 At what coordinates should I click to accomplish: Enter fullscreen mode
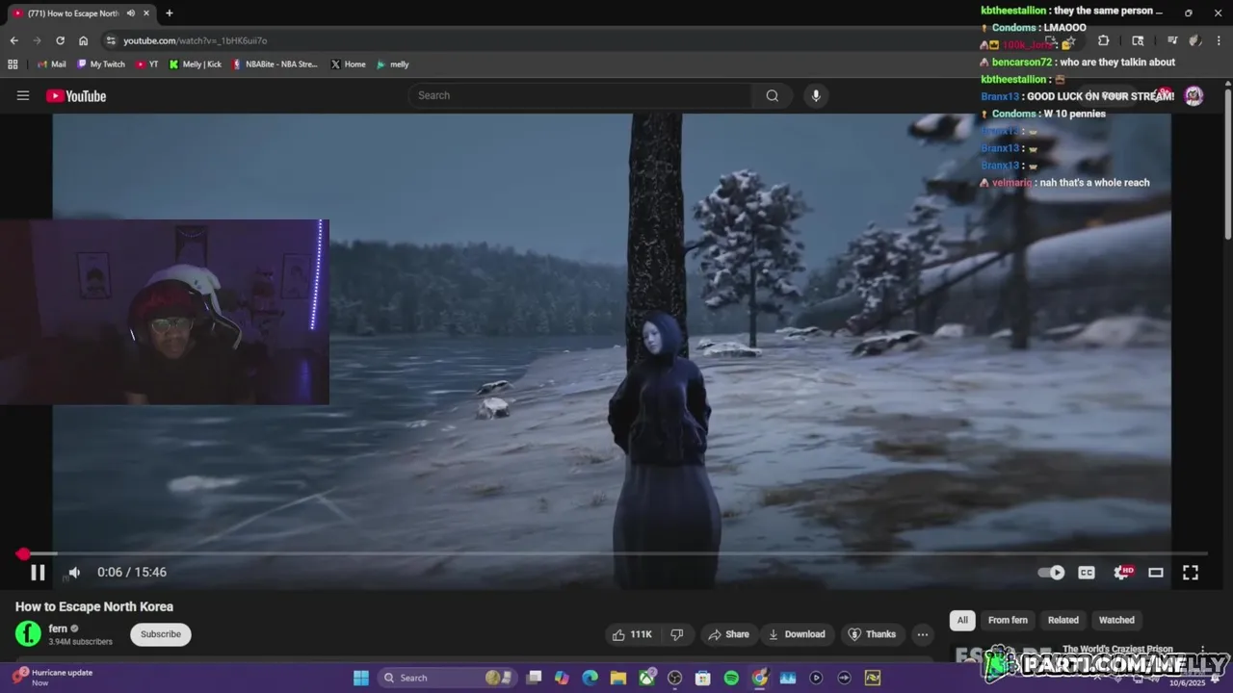(x=1191, y=573)
